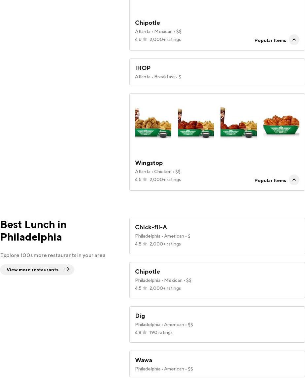This screenshot has width=305, height=380.
Task: Click the star icon beside Dig's 4.8 rating
Action: 145,332
